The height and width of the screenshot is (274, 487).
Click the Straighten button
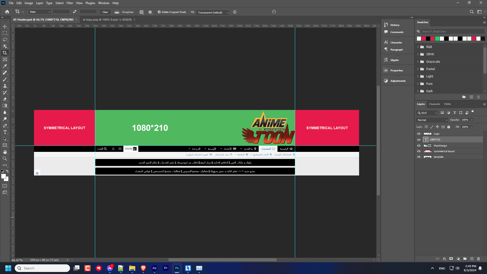pyautogui.click(x=124, y=12)
